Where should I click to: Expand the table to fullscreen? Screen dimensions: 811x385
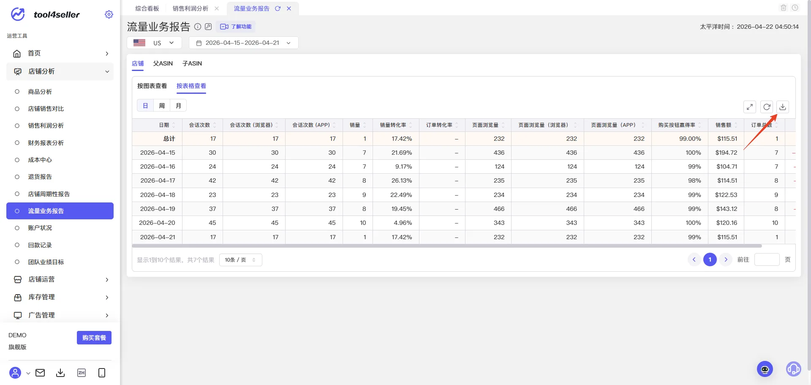pos(750,107)
